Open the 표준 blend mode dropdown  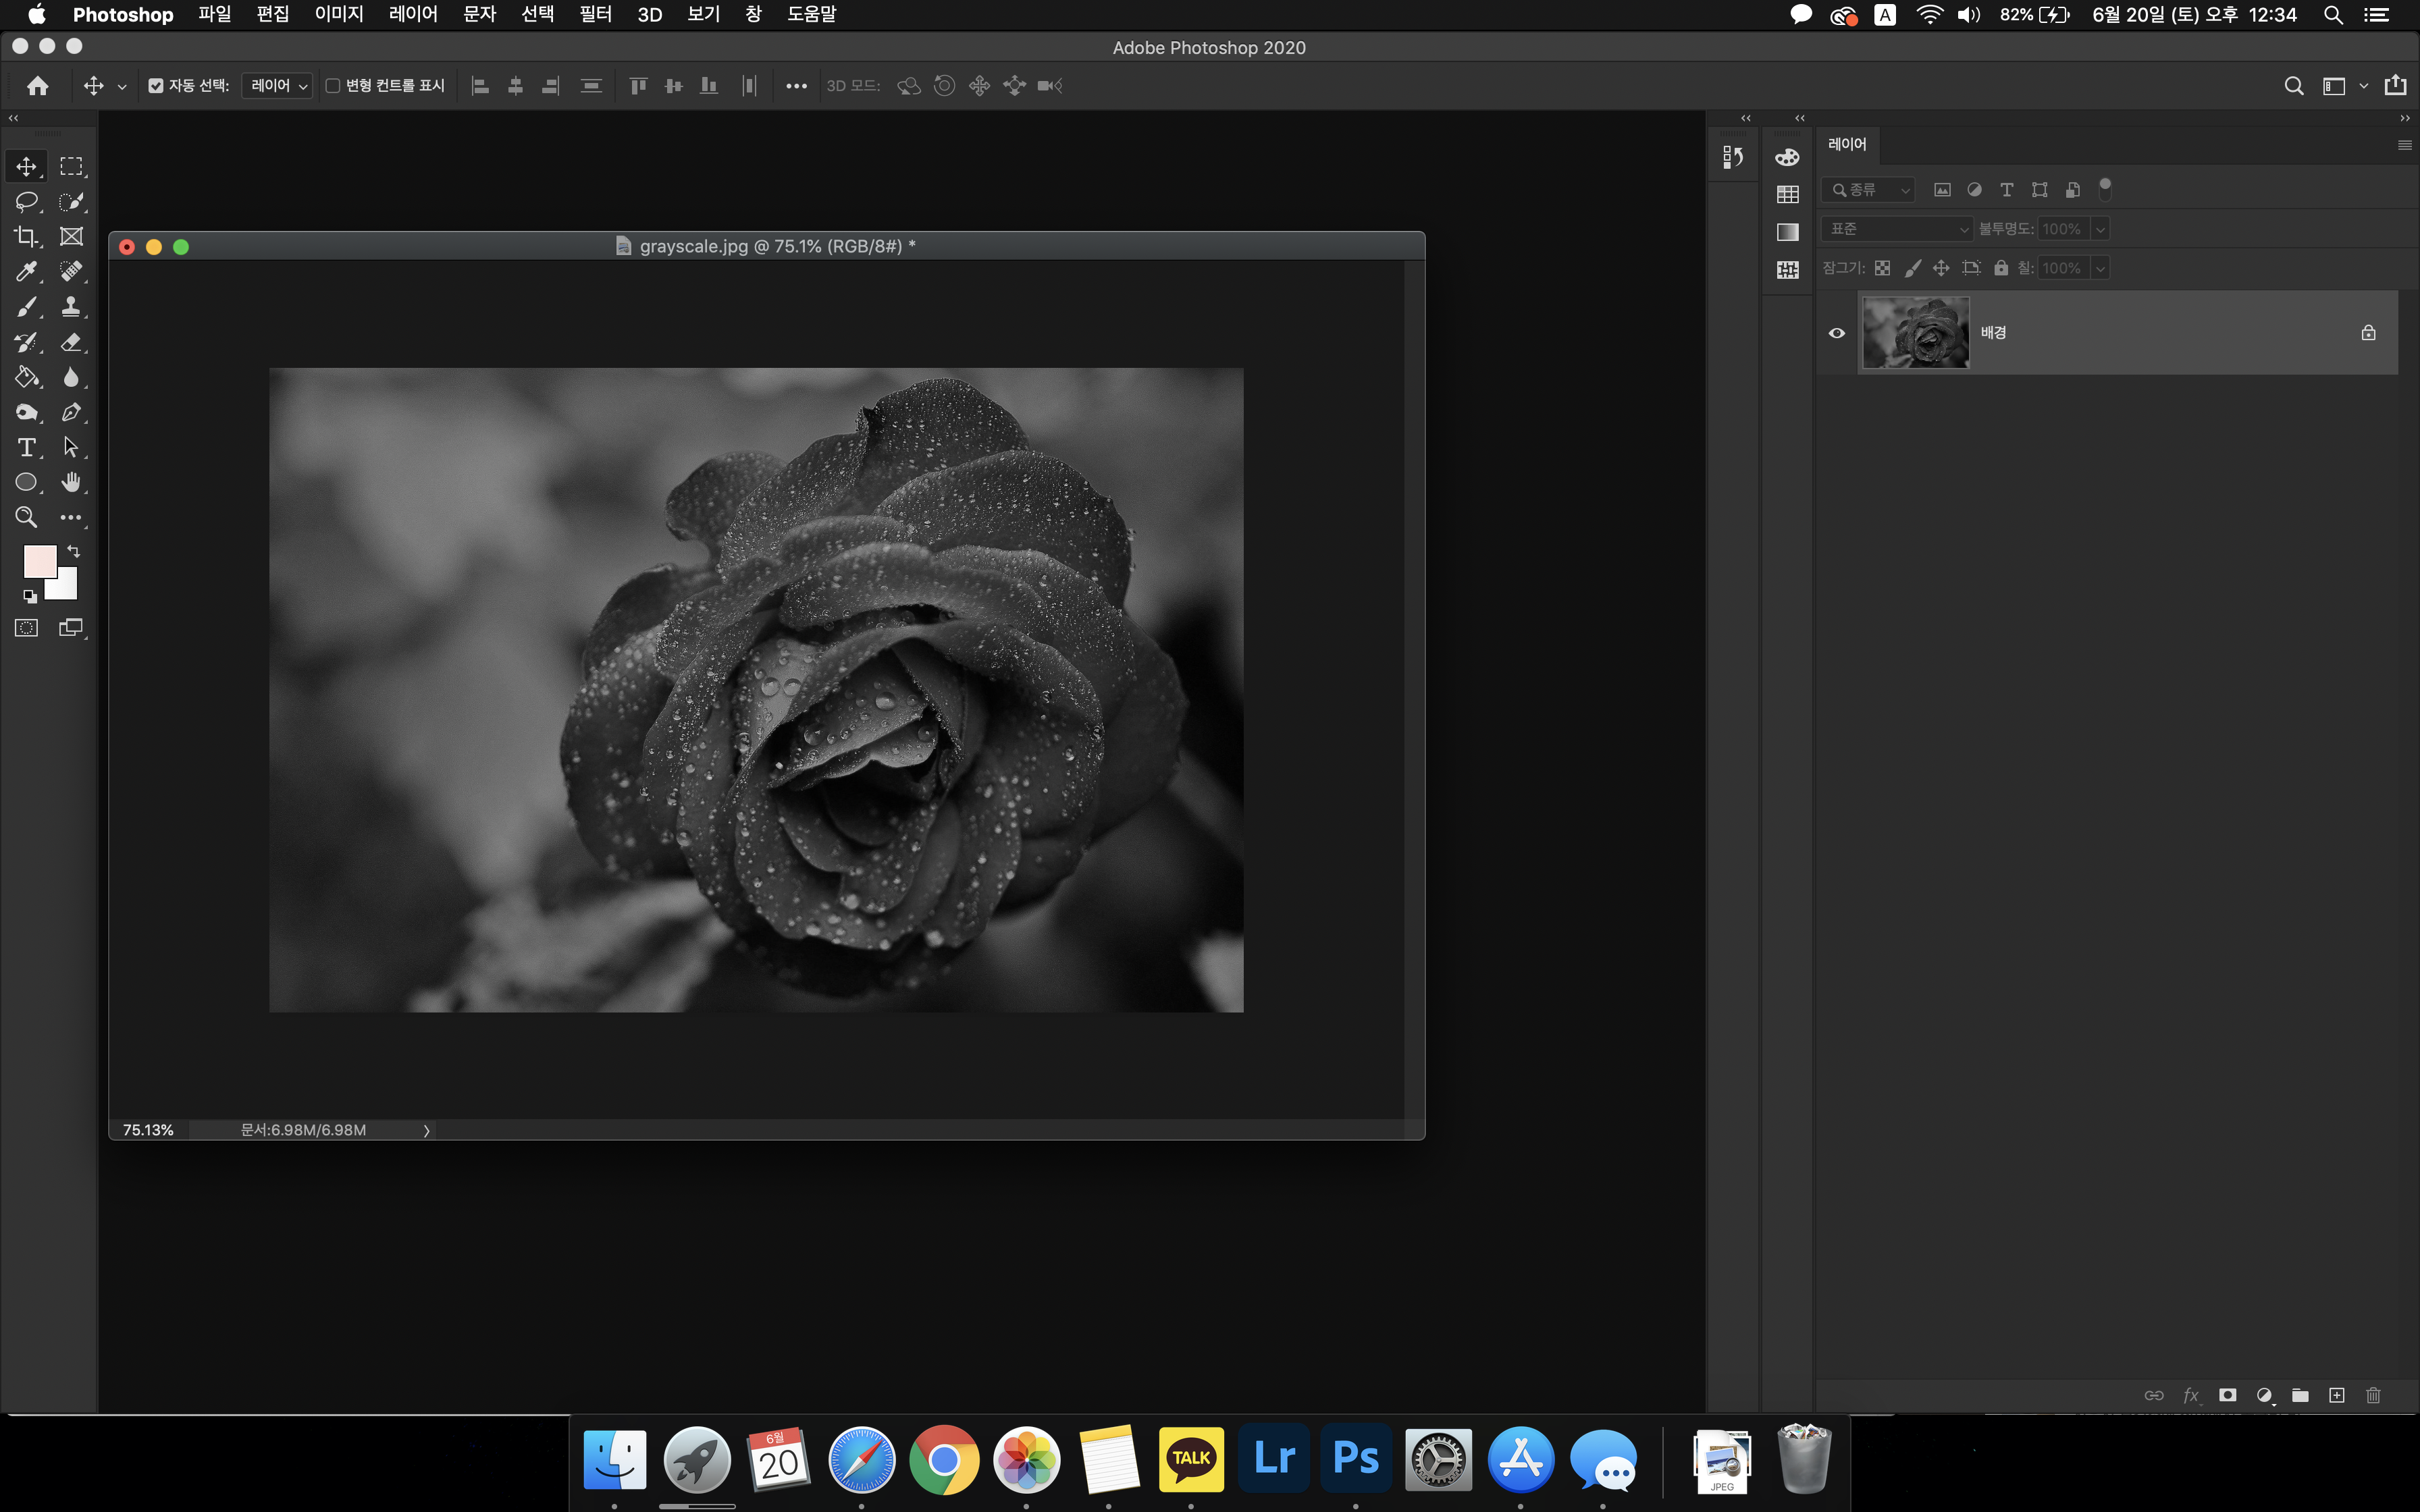[x=1896, y=229]
